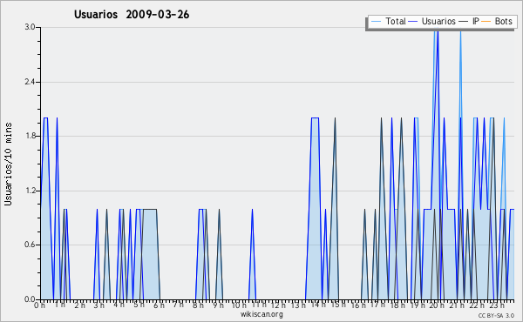Click the 18 h x-axis label
Screen dimensions: 523x322
[x=397, y=305]
